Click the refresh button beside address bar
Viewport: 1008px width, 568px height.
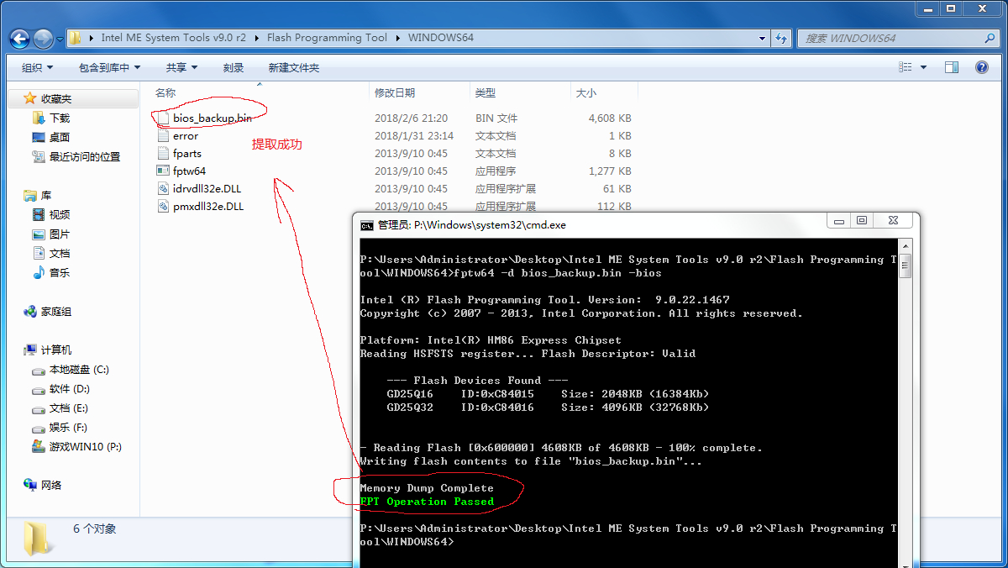tap(782, 38)
